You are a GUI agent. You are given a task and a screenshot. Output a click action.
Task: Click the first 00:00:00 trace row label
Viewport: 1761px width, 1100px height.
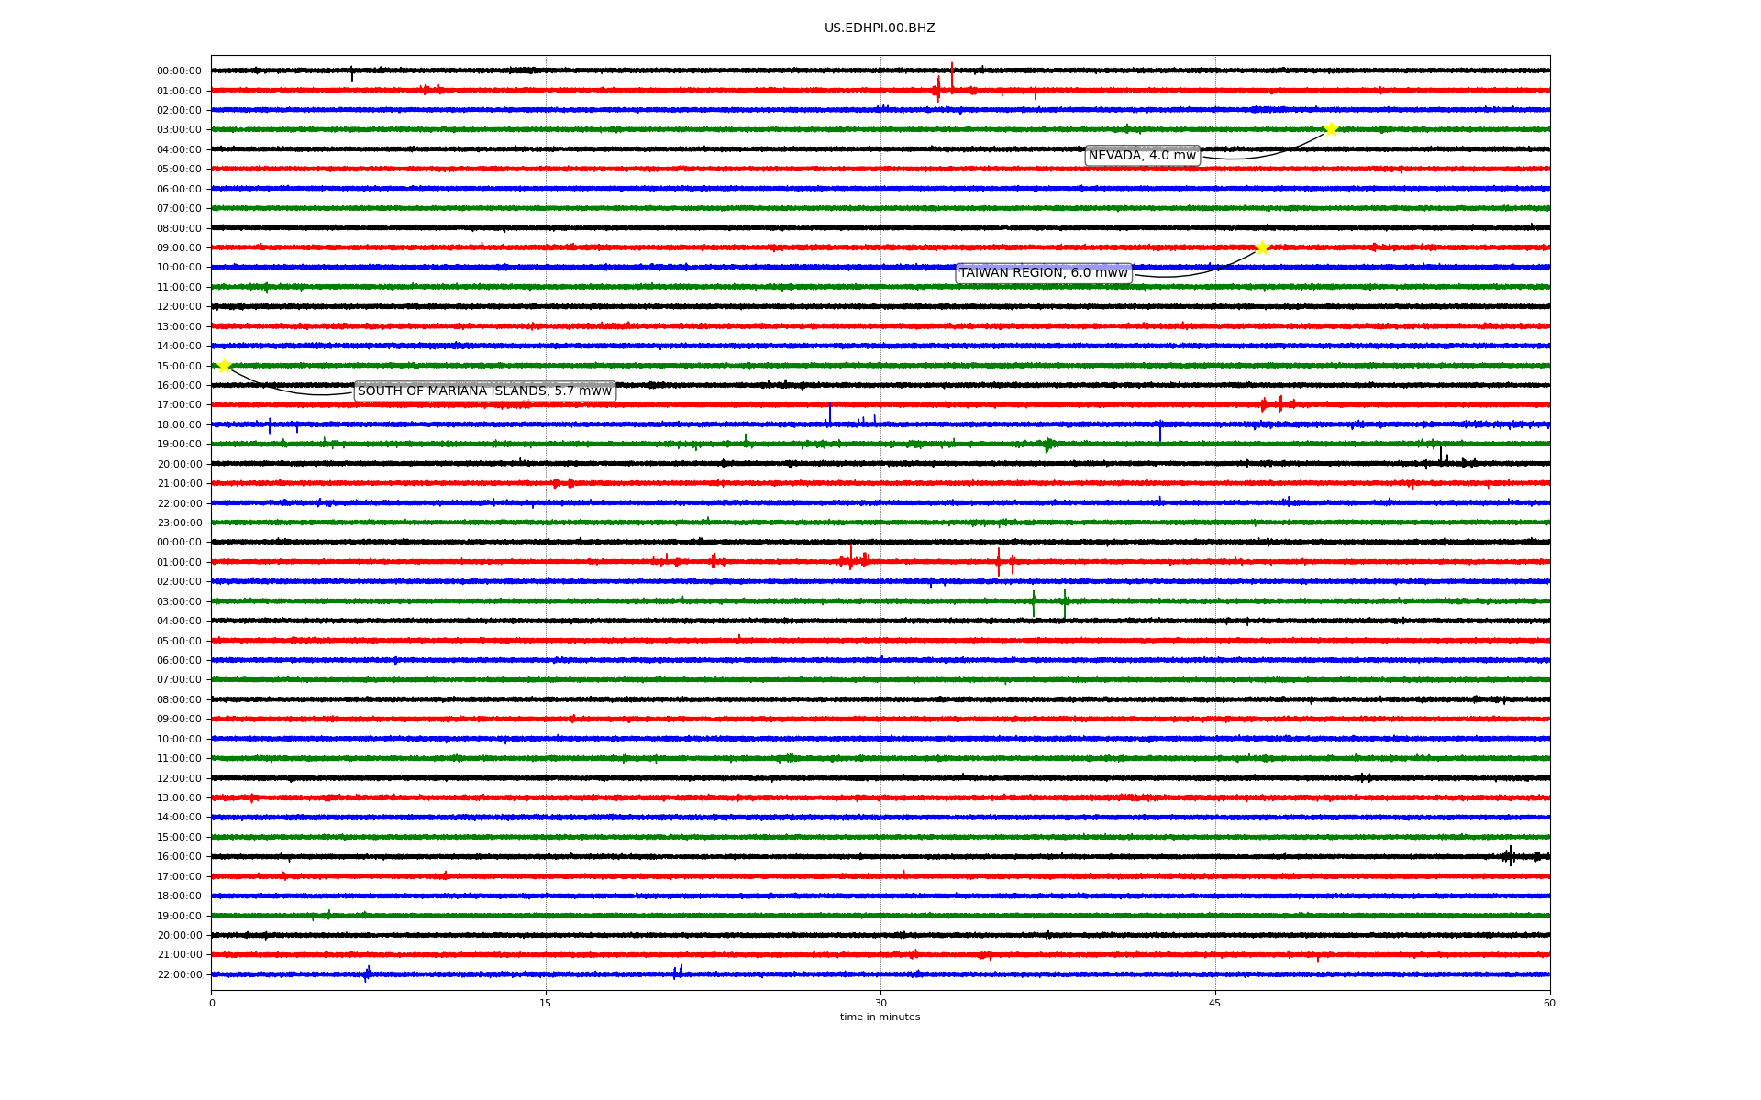pyautogui.click(x=179, y=71)
